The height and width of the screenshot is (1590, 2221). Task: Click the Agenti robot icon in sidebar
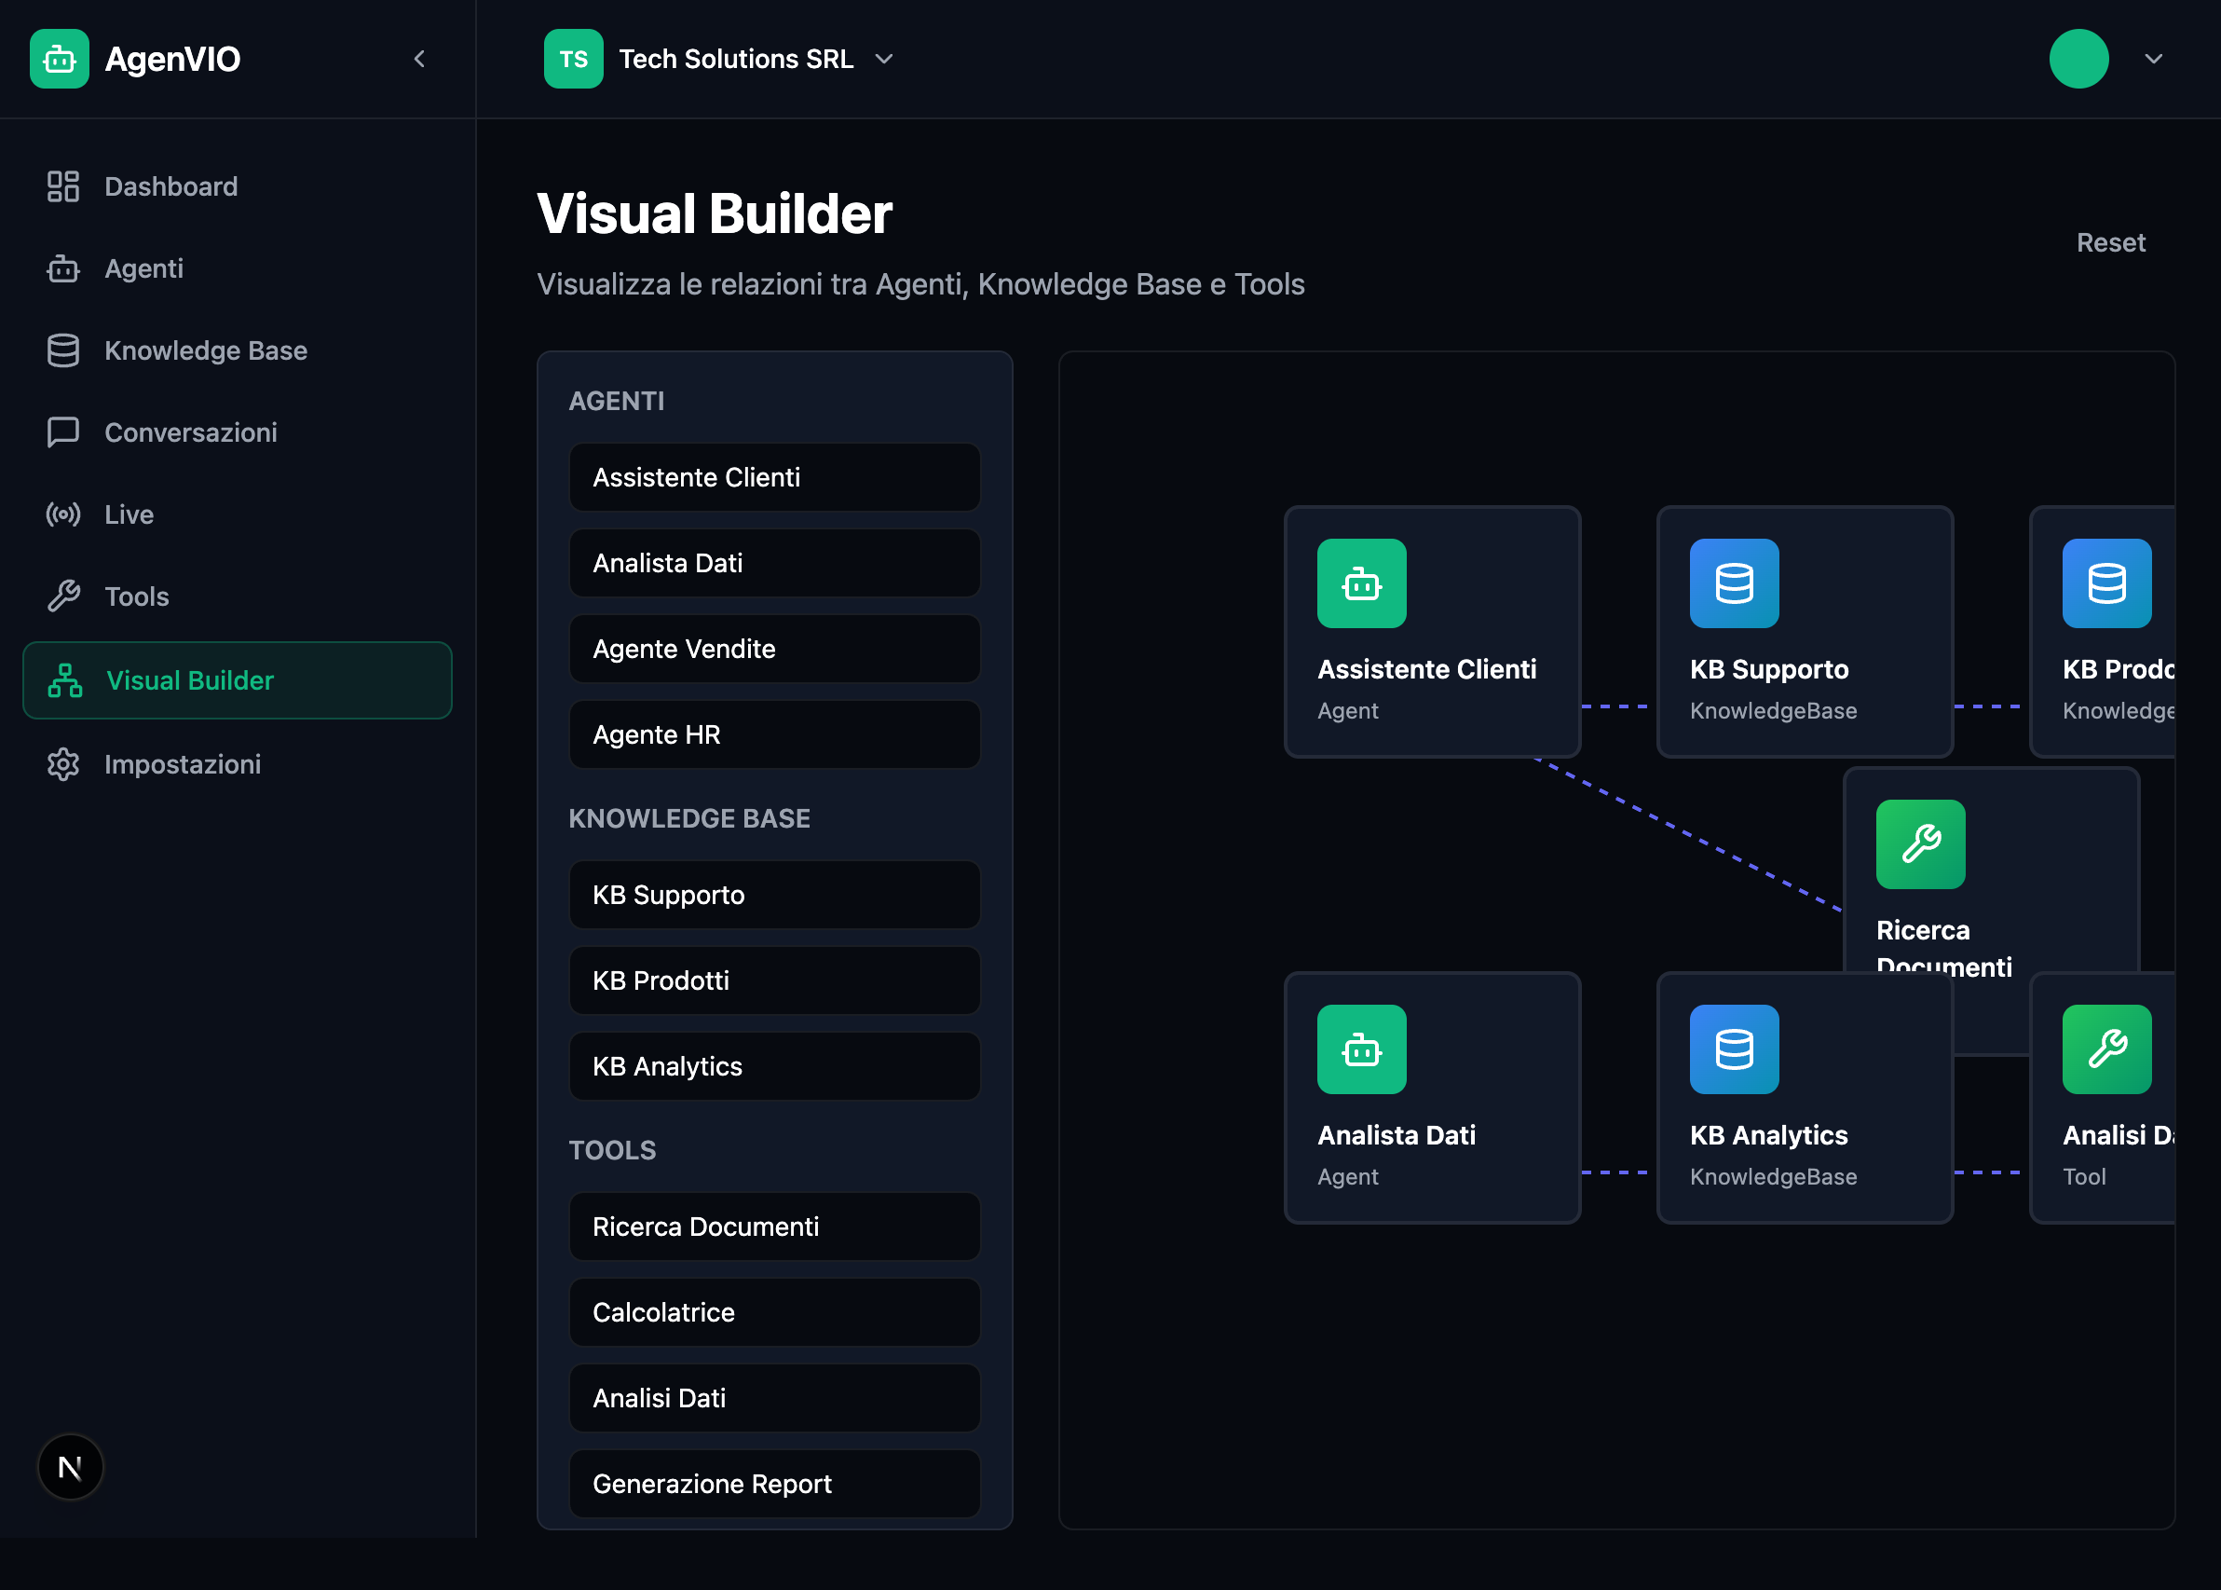[x=62, y=268]
